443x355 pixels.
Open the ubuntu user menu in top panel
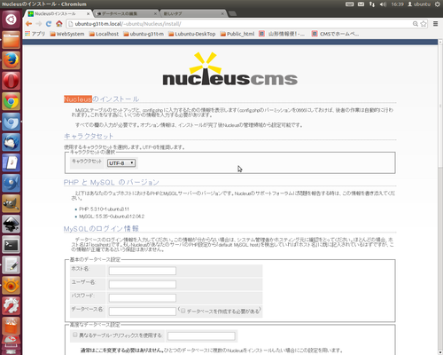click(x=419, y=4)
